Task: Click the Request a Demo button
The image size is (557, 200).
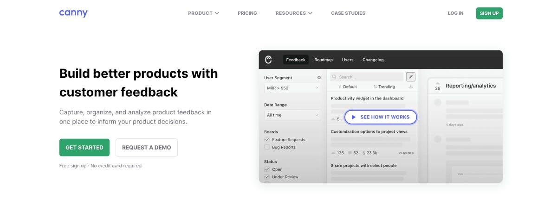Action: (146, 147)
